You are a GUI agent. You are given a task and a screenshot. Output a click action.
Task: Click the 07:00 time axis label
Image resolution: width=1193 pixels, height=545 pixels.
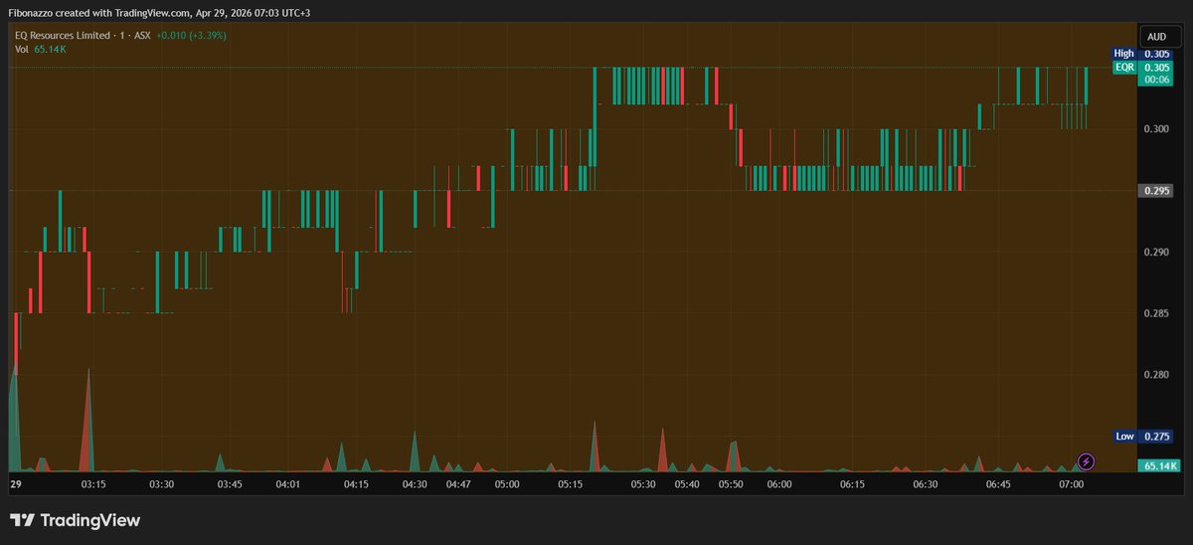1071,484
